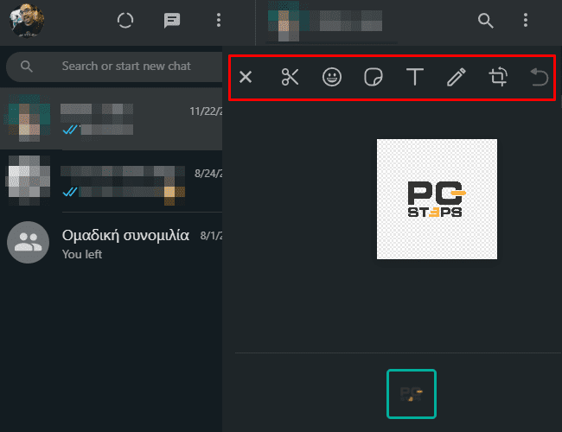The width and height of the screenshot is (562, 432).
Task: Click the PC Steps image preview
Action: tap(437, 200)
